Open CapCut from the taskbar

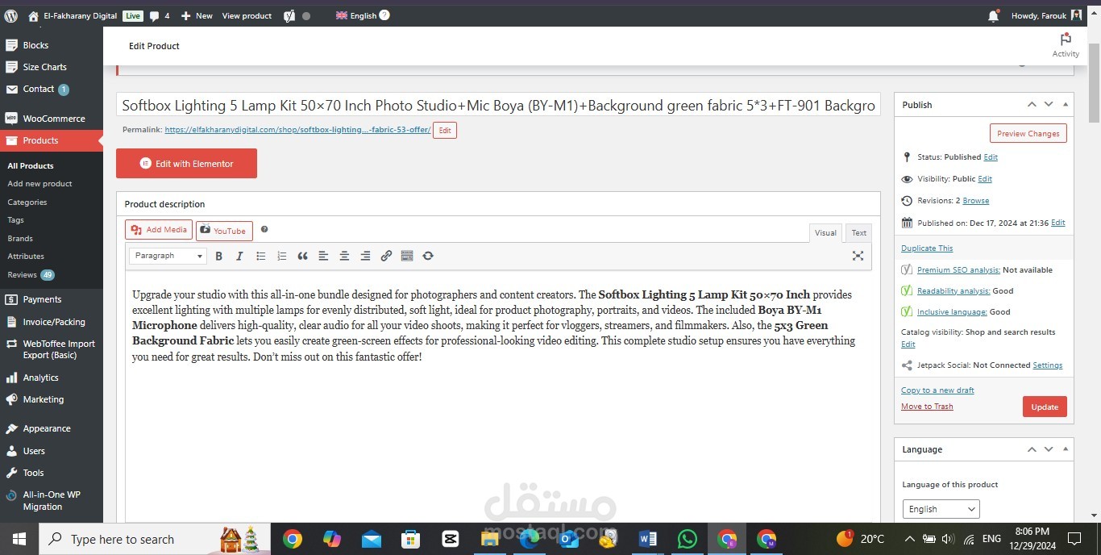tap(451, 539)
